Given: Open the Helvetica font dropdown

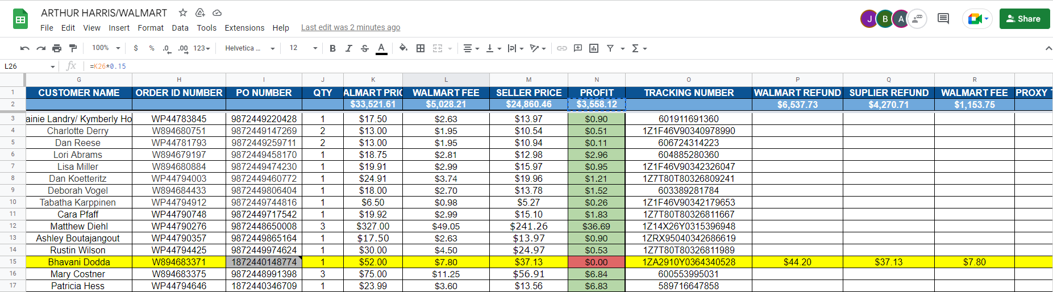Looking at the screenshot, I should [x=249, y=48].
